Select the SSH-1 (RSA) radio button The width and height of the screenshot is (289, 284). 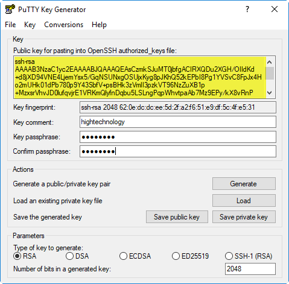(x=229, y=256)
